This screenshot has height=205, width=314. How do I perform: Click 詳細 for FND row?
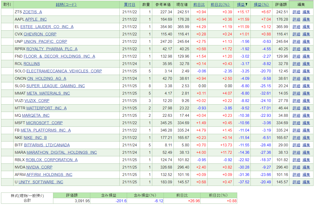pos(296,56)
